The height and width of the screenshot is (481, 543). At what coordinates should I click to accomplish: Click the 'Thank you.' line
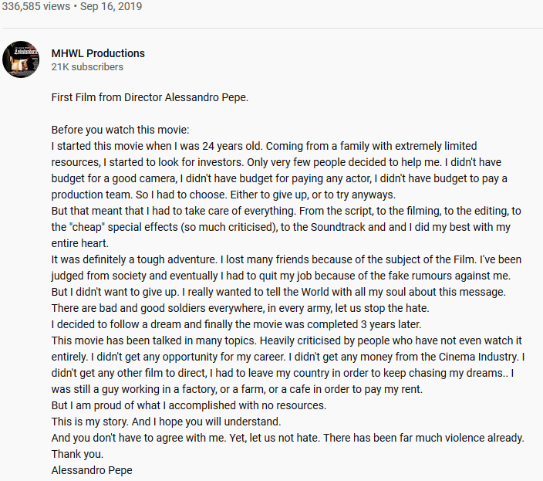coord(78,454)
